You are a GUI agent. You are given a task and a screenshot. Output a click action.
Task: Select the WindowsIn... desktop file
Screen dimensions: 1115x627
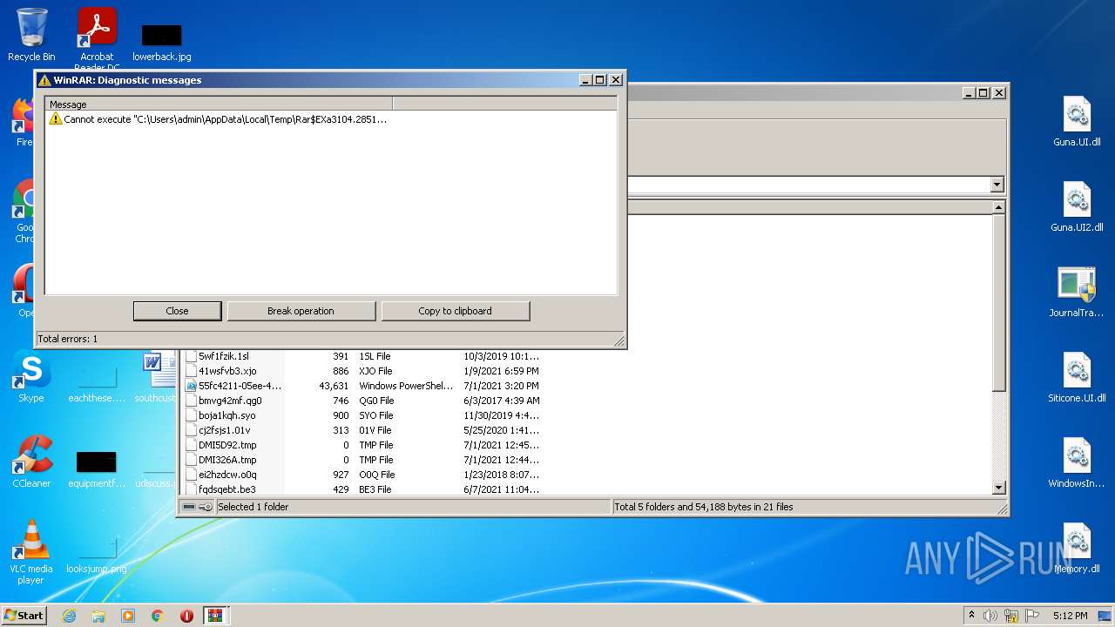tap(1077, 462)
